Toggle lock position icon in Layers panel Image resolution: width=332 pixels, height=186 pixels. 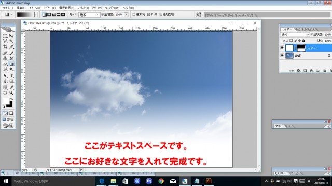(x=299, y=41)
